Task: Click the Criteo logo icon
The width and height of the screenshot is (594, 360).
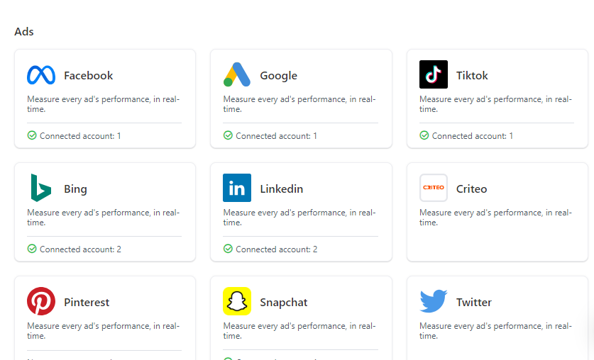Action: tap(434, 189)
